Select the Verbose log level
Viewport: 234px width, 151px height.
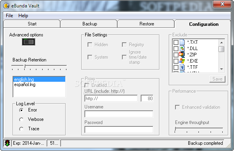[x=21, y=119]
